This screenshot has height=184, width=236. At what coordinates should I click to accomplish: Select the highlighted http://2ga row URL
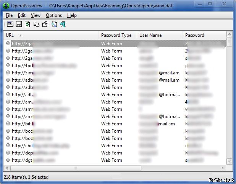(x=22, y=43)
